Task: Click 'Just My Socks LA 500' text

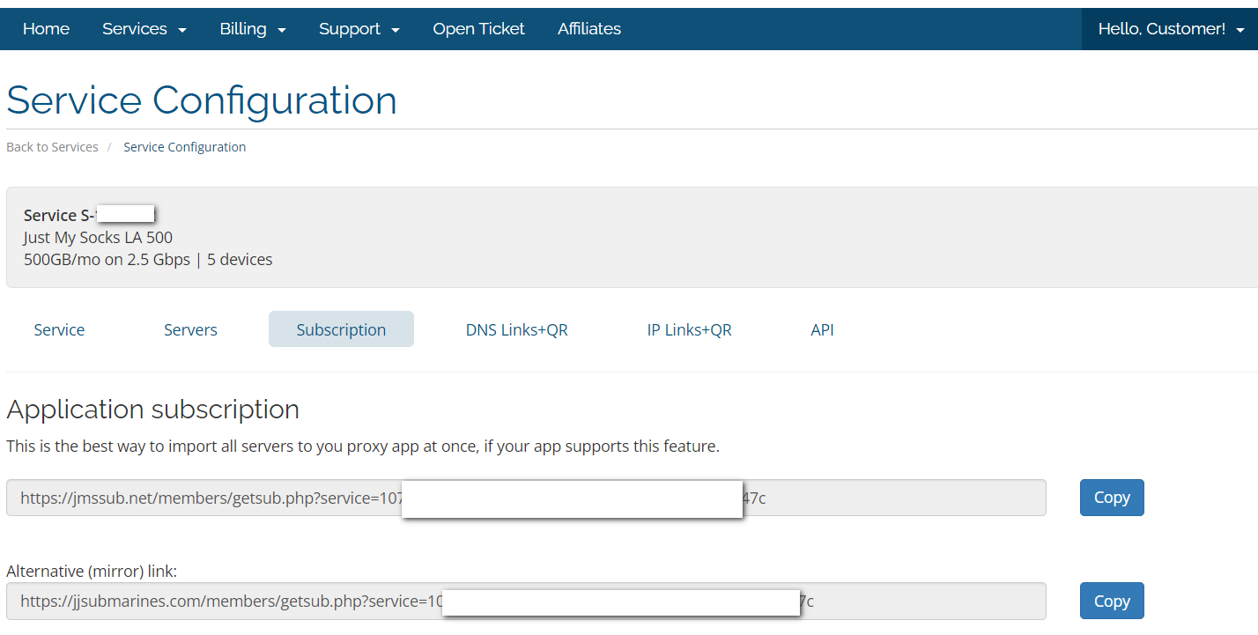Action: tap(98, 238)
